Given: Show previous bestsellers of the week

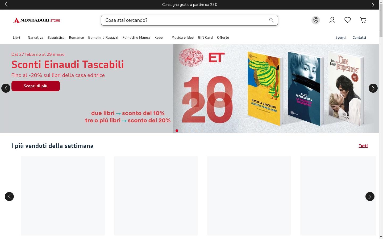Looking at the screenshot, I should (9, 197).
